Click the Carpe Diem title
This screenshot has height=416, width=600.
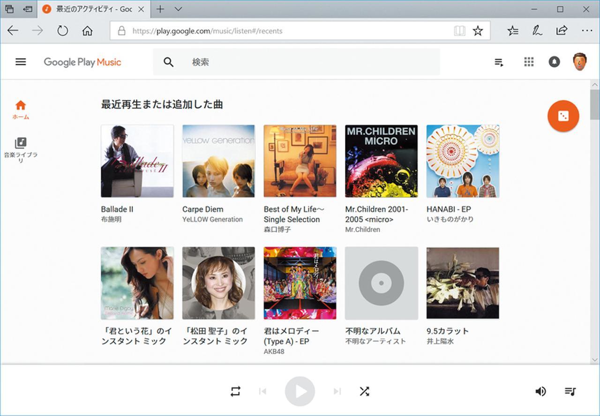(x=202, y=209)
